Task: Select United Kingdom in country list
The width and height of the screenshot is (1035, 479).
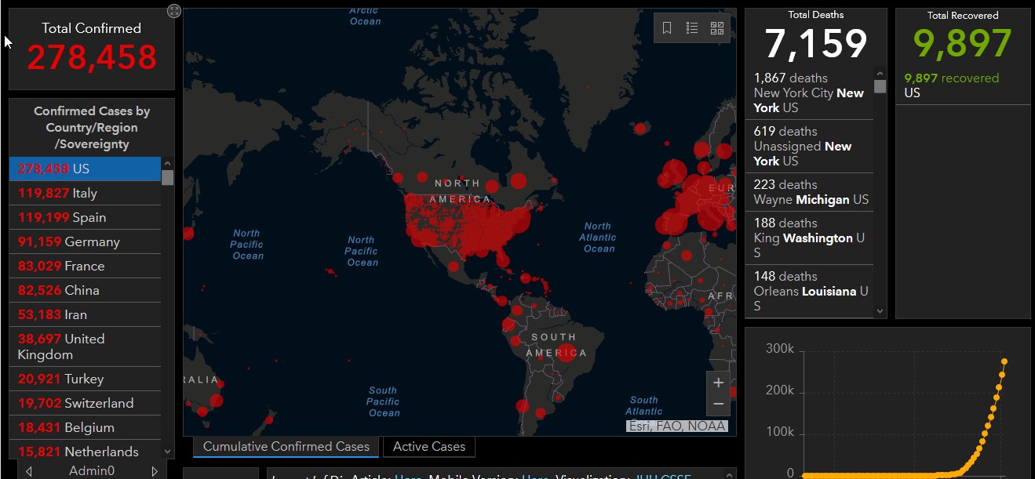Action: 85,347
